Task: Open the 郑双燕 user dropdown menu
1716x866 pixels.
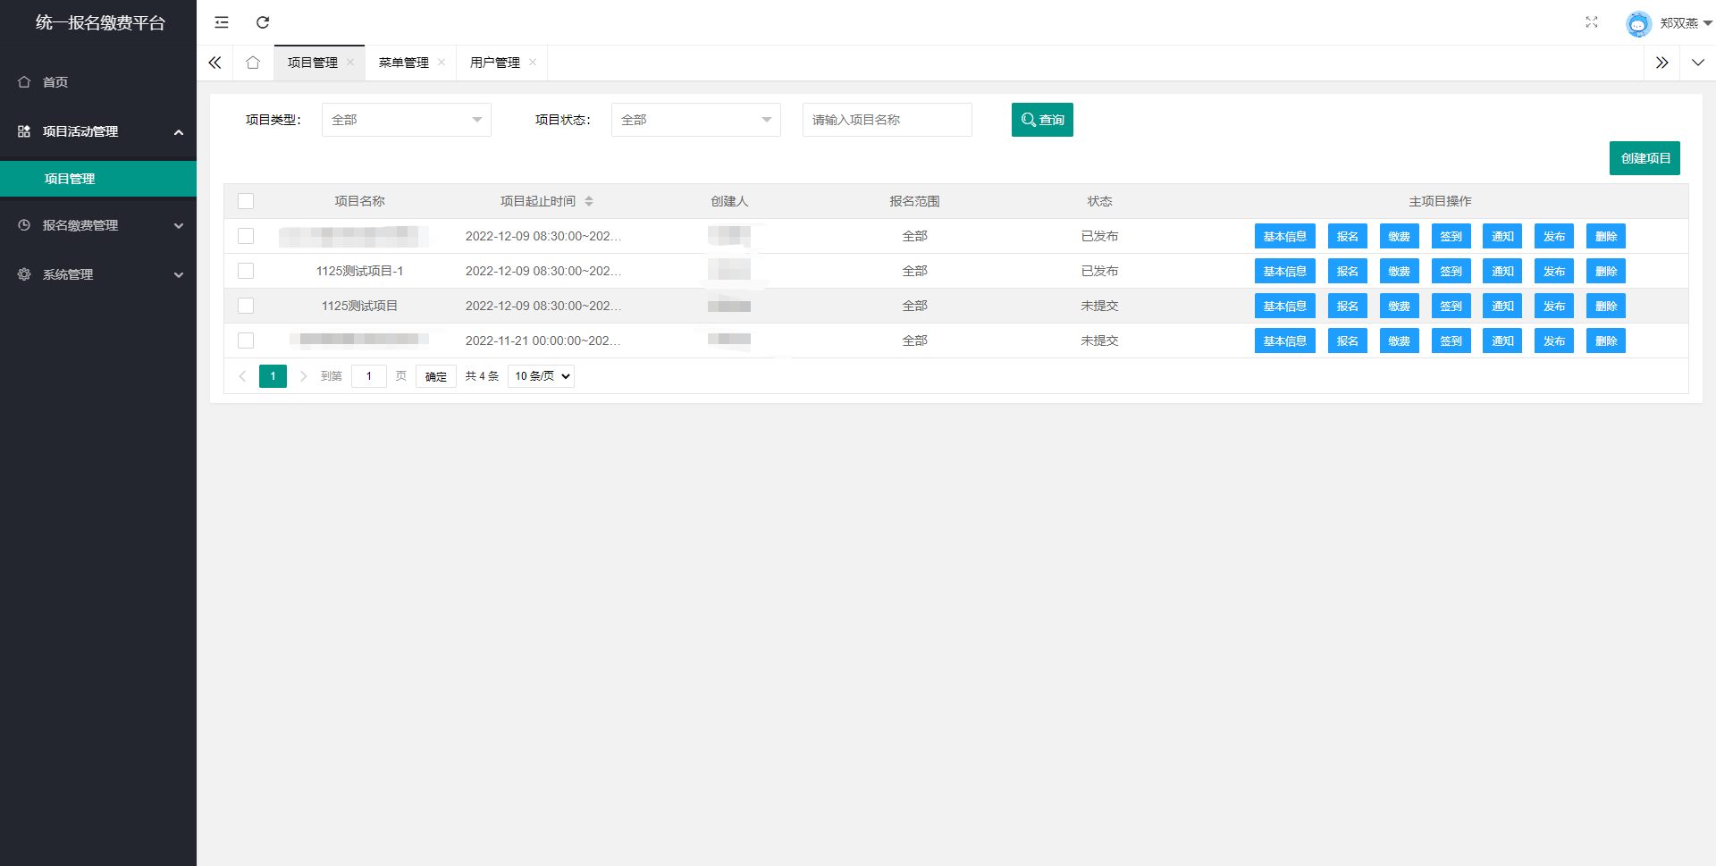Action: (x=1686, y=23)
